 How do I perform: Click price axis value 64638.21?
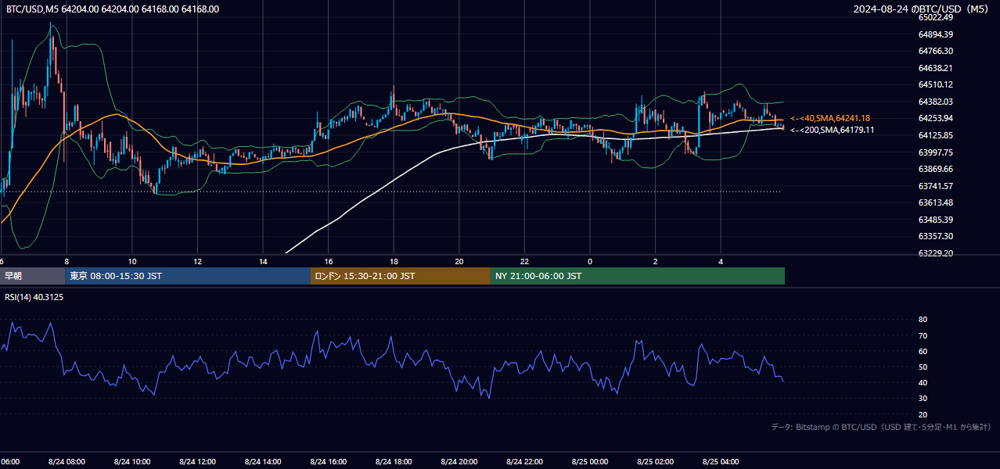tap(936, 68)
